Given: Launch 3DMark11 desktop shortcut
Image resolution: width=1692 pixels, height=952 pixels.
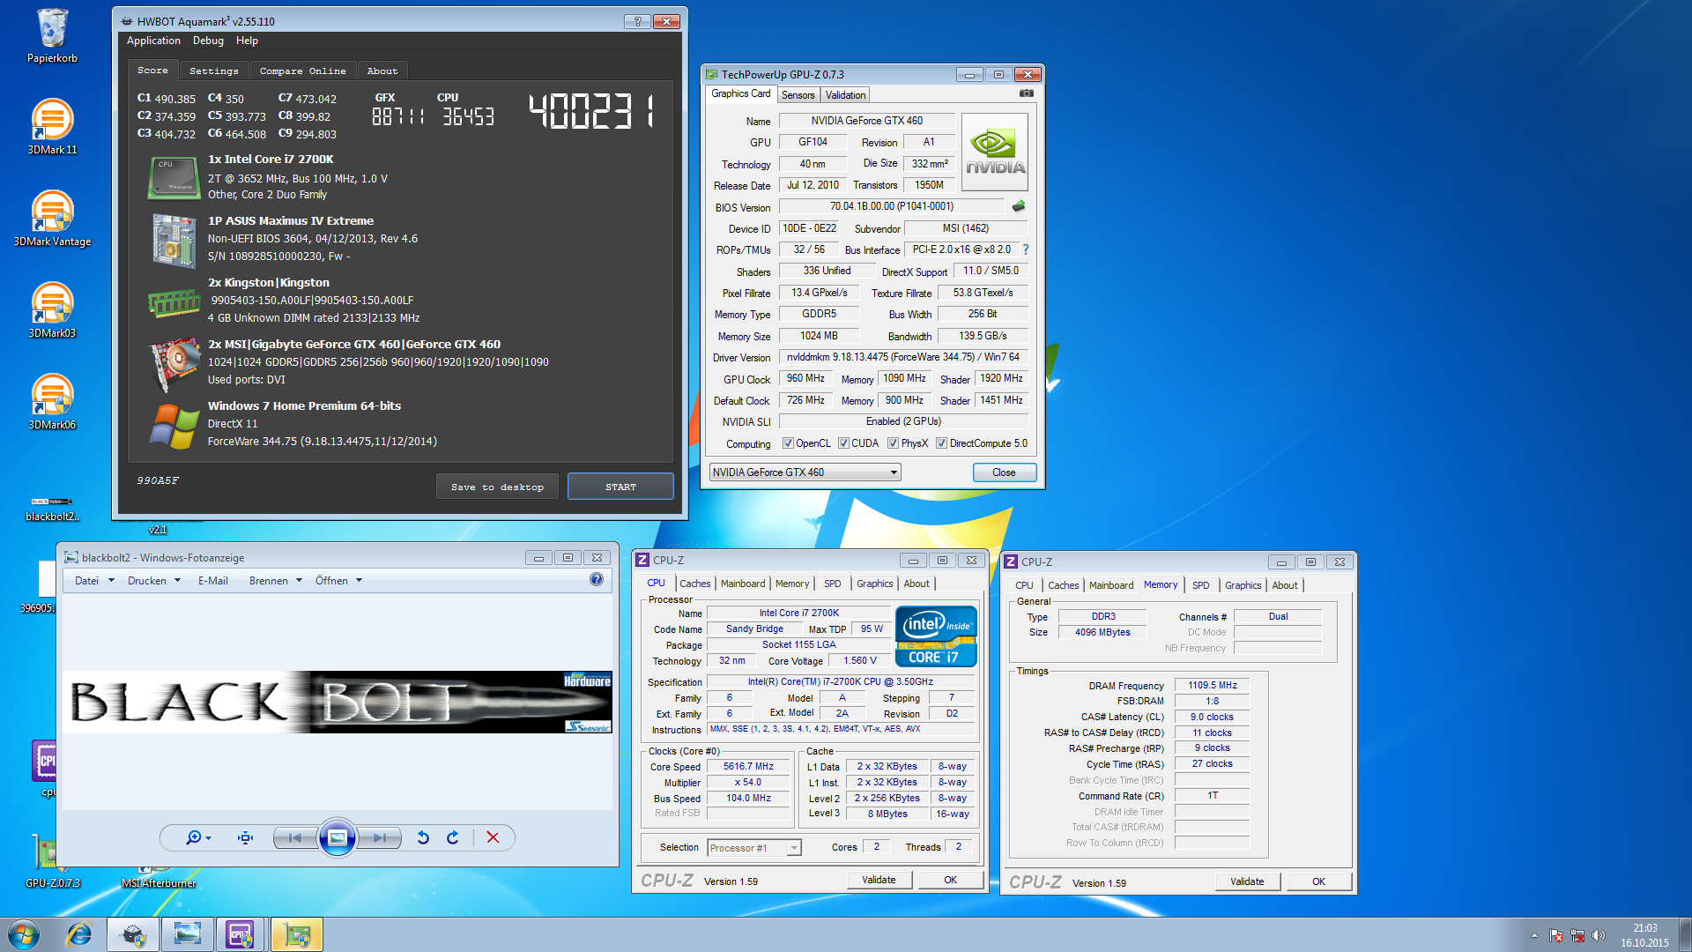Looking at the screenshot, I should point(52,127).
